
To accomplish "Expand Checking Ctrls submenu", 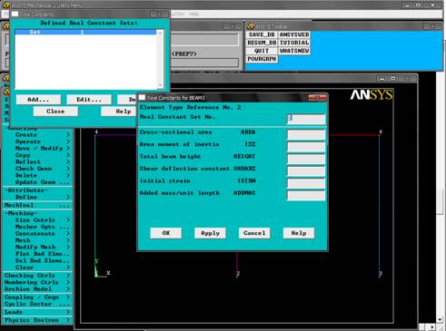I will pos(38,276).
